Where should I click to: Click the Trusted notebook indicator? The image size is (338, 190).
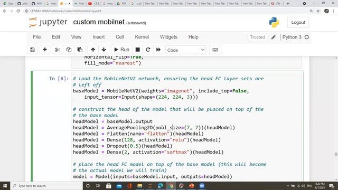tap(257, 37)
